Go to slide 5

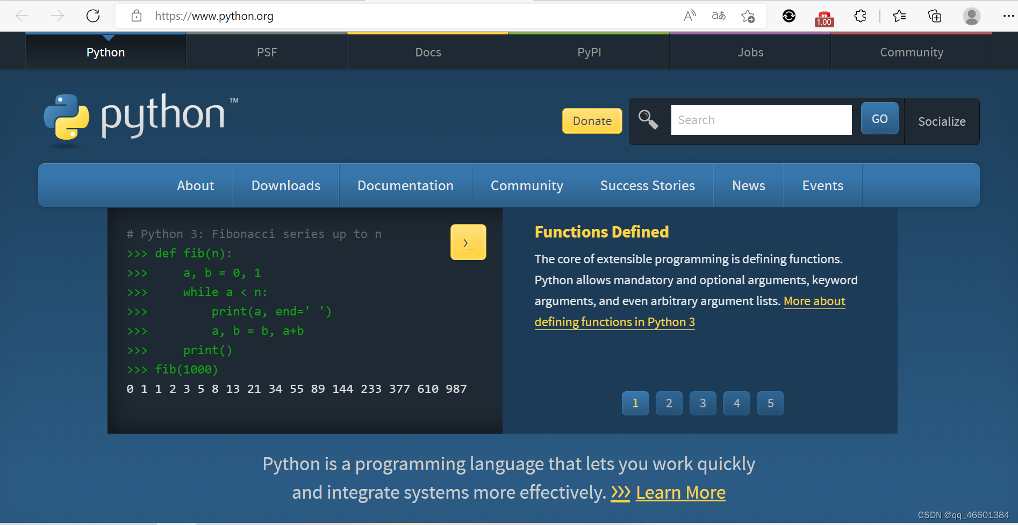[771, 403]
